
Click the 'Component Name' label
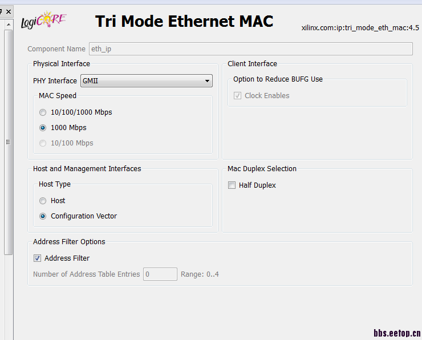(56, 49)
